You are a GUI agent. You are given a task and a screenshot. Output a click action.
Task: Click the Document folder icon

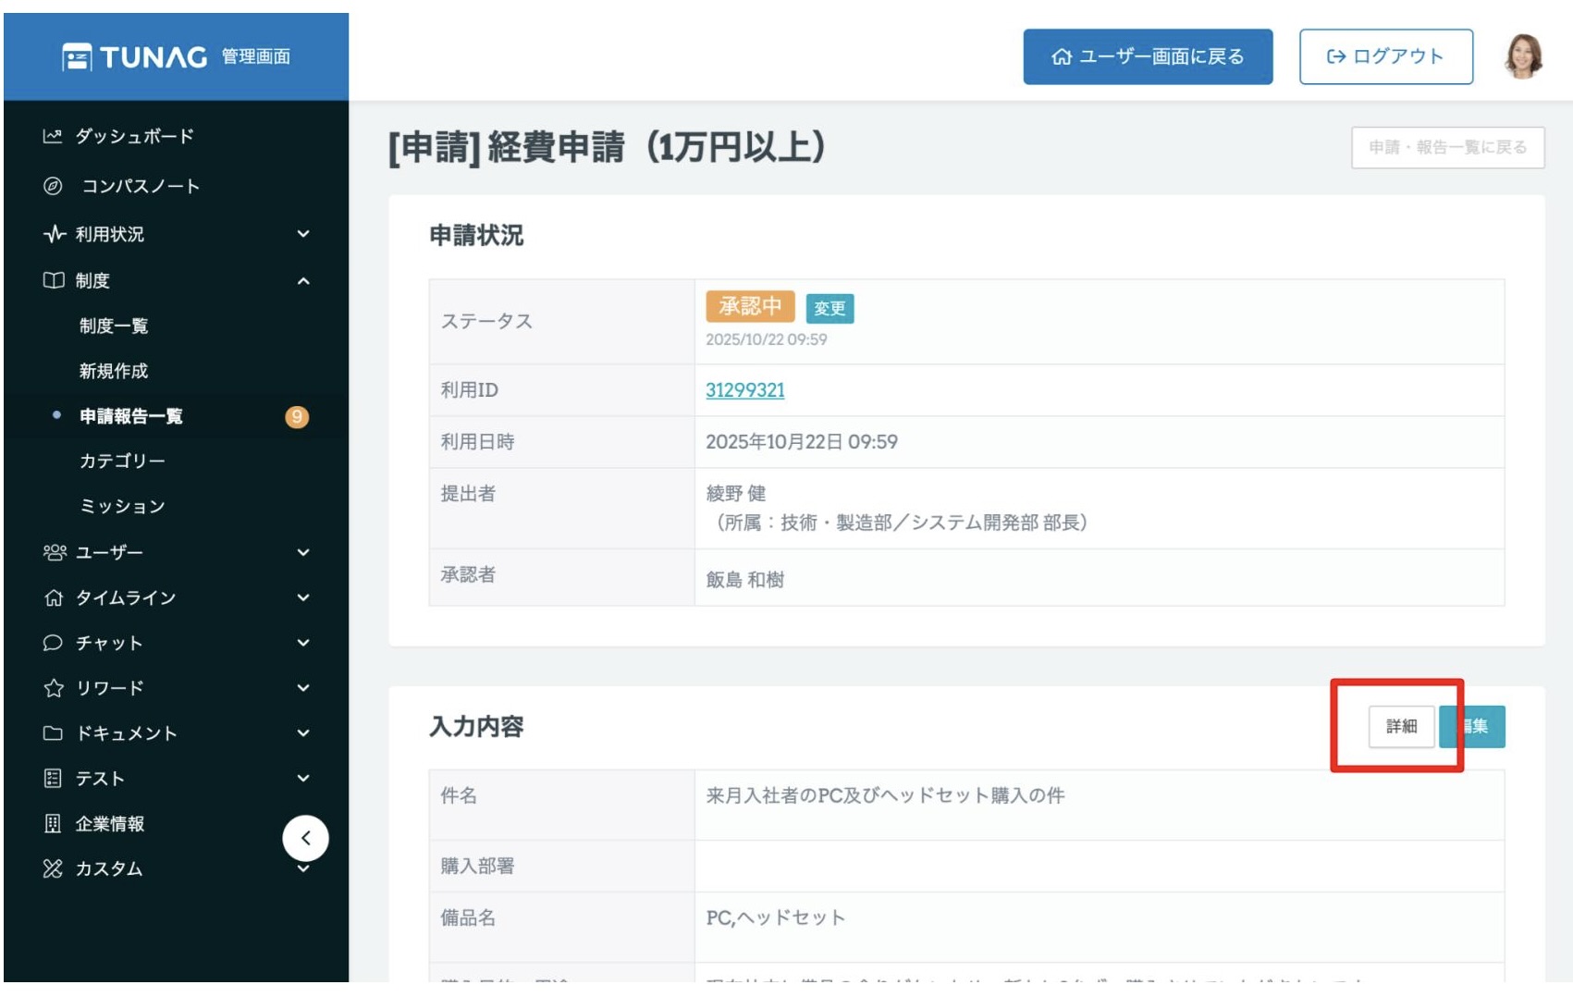pyautogui.click(x=53, y=733)
